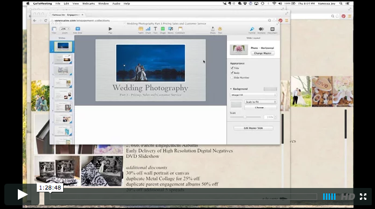Viewport: 375px width, 209px height.
Task: Start the slideshow with Keynote Play icon
Action: (110, 29)
